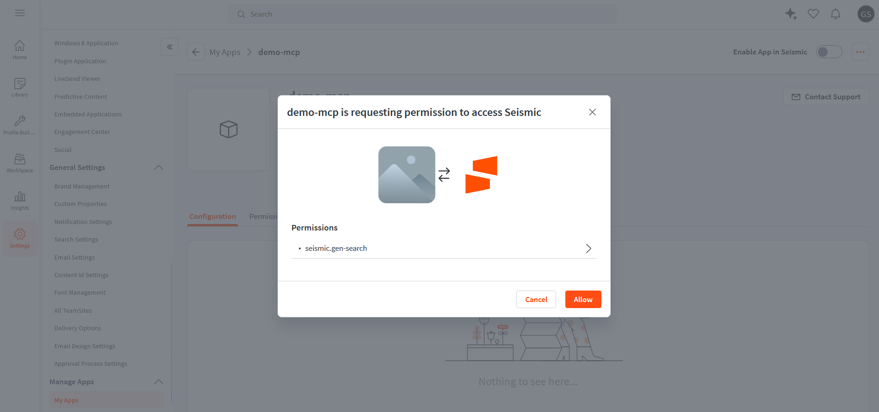Open Social settings
This screenshot has height=412, width=879.
pos(63,150)
